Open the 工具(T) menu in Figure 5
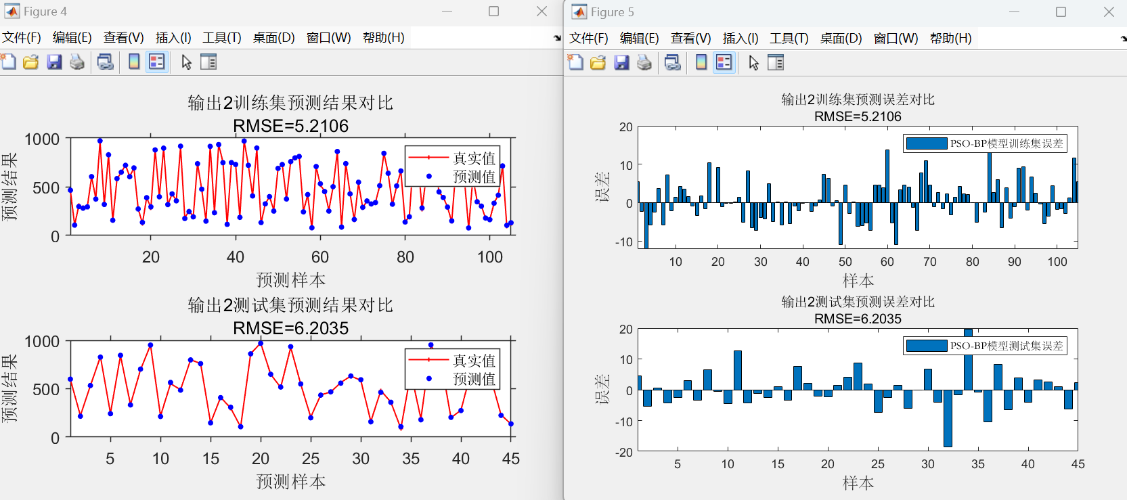 [789, 39]
